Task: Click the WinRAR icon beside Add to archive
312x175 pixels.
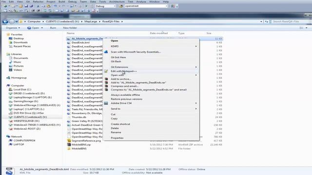Action: click(106, 79)
